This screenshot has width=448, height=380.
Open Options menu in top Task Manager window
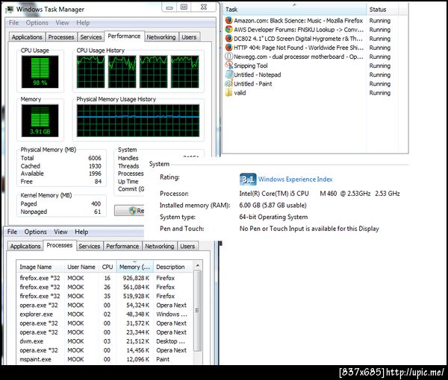37,23
